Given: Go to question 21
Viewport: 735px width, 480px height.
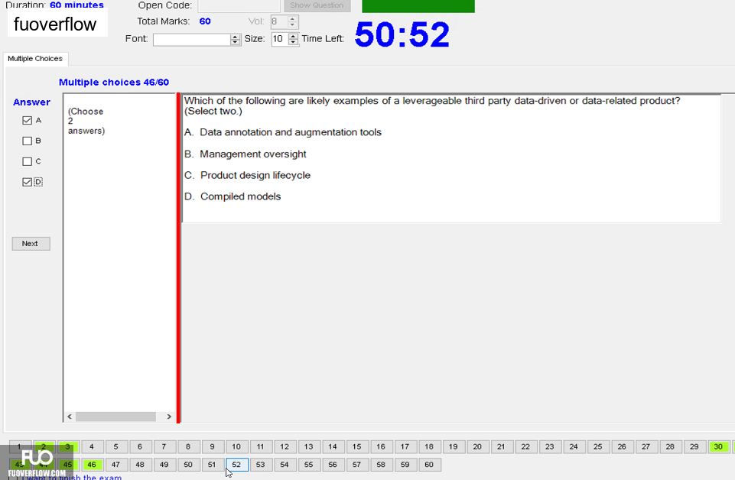Looking at the screenshot, I should click(501, 446).
